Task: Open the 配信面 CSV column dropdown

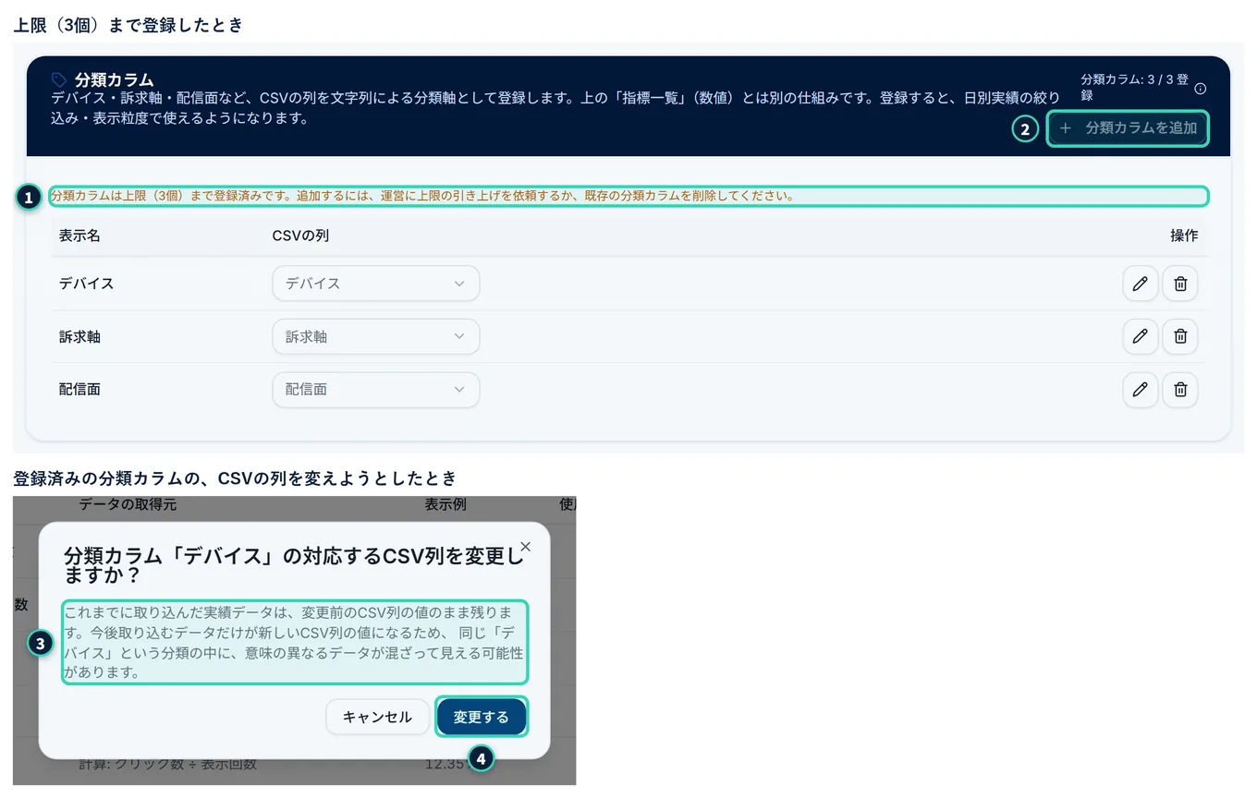Action: [375, 390]
